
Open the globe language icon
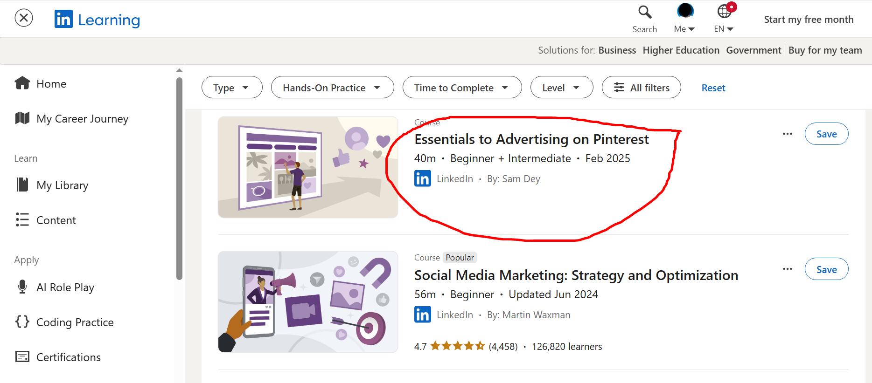(x=724, y=11)
